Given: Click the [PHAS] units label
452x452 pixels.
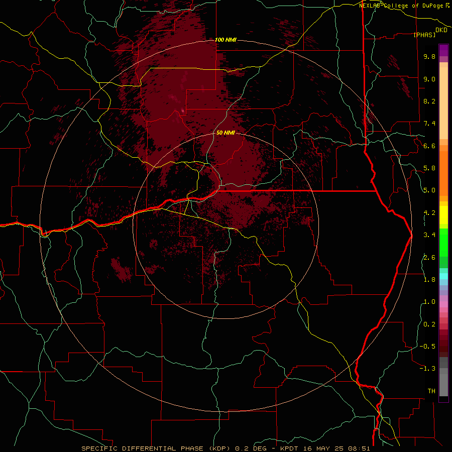Looking at the screenshot, I should point(424,35).
